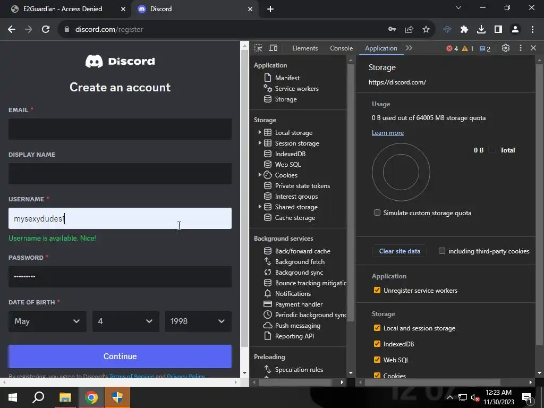Switch to the Elements tab
Screen dimensions: 544x408
(x=305, y=48)
